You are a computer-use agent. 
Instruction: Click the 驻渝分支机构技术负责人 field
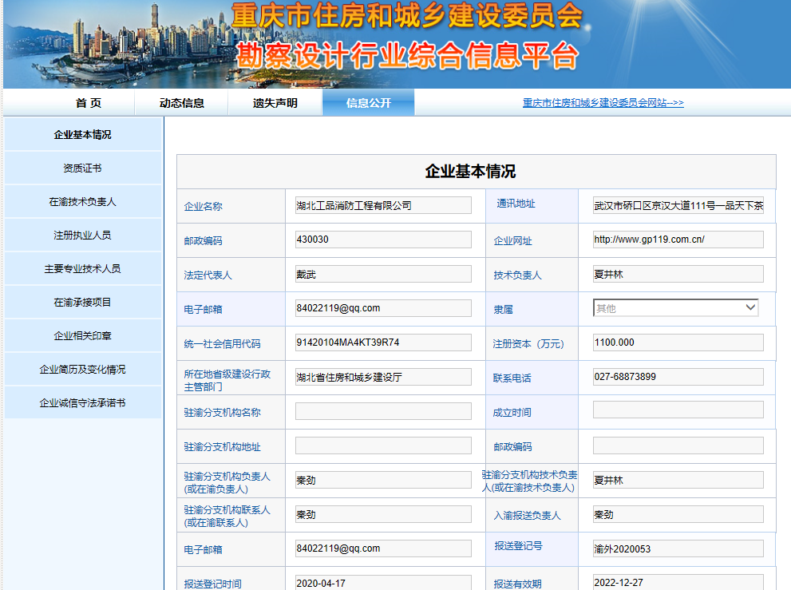[678, 480]
